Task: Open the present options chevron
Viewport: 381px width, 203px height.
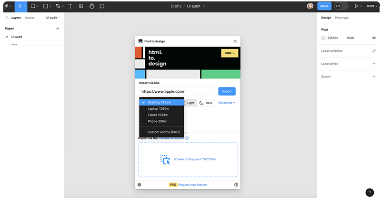Action: tap(361, 6)
